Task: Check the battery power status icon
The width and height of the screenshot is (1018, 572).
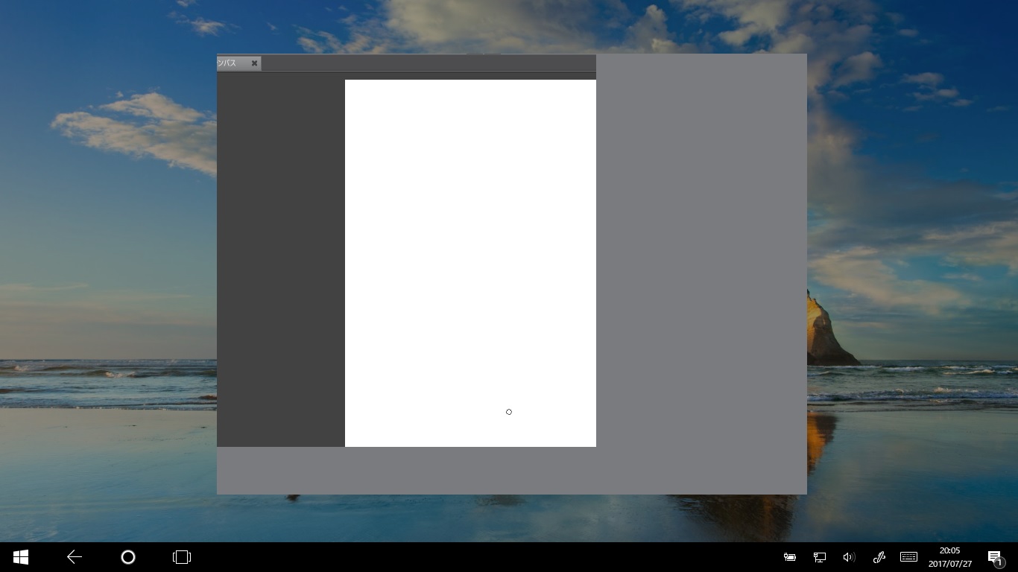Action: tap(790, 557)
